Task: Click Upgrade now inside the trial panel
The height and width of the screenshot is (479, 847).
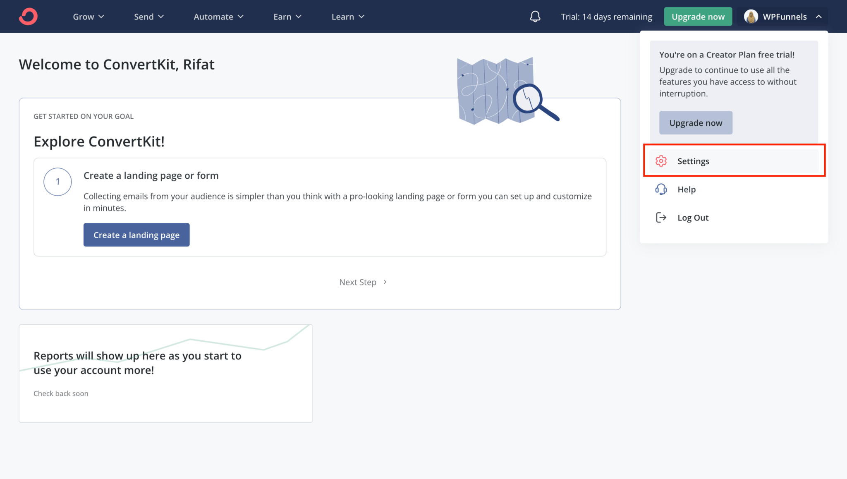Action: 696,122
